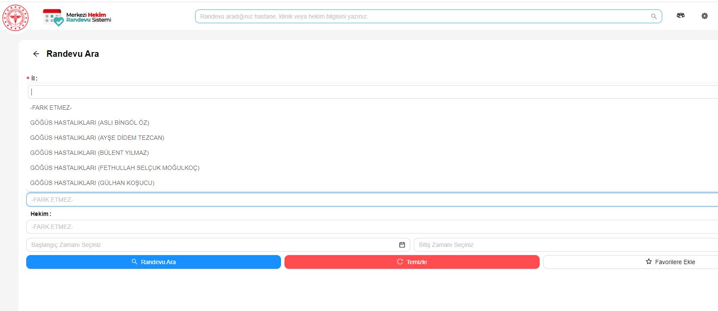Click the Merkezi Hekim Randevu Sistemi logo

(x=77, y=17)
